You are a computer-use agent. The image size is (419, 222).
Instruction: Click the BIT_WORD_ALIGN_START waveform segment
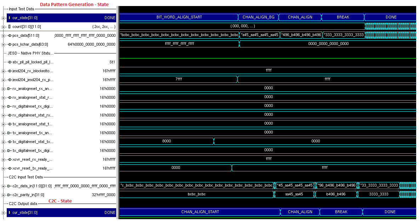pyautogui.click(x=179, y=17)
